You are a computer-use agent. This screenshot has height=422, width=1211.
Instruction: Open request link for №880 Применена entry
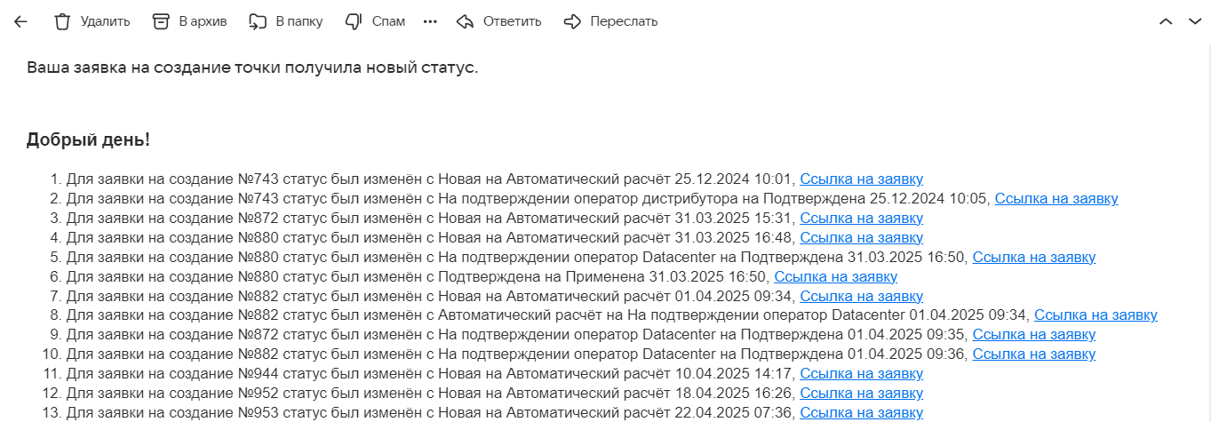[835, 277]
